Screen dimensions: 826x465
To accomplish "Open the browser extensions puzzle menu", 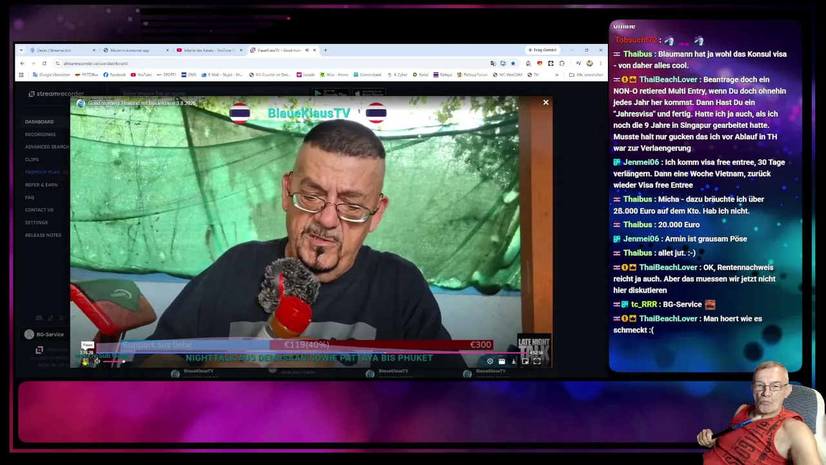I will [x=562, y=63].
